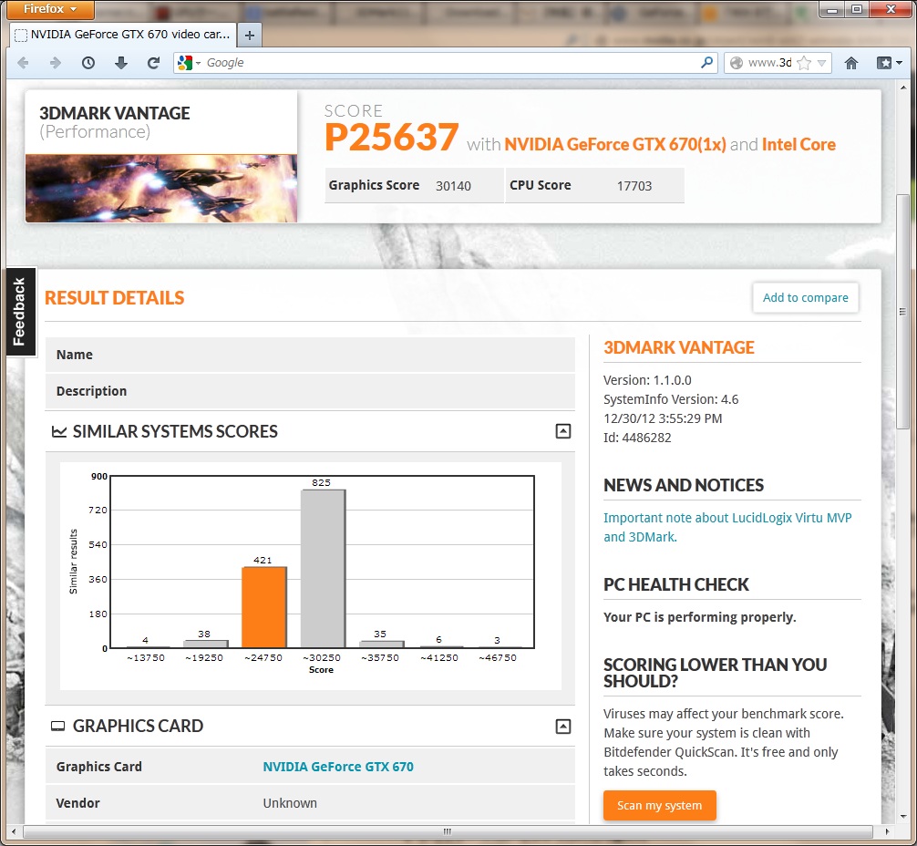Viewport: 917px width, 846px height.
Task: Focus the Google search field
Action: pyautogui.click(x=450, y=63)
